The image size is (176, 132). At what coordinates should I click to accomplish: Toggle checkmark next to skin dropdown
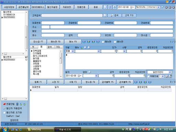click(163, 7)
